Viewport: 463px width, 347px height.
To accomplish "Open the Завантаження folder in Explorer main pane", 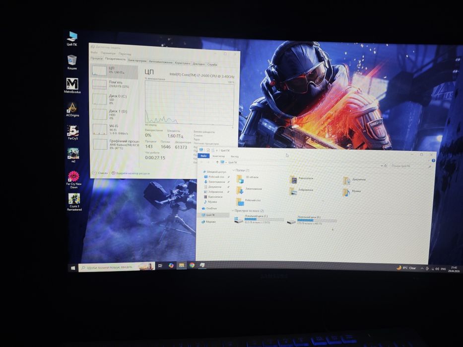I will [249, 189].
